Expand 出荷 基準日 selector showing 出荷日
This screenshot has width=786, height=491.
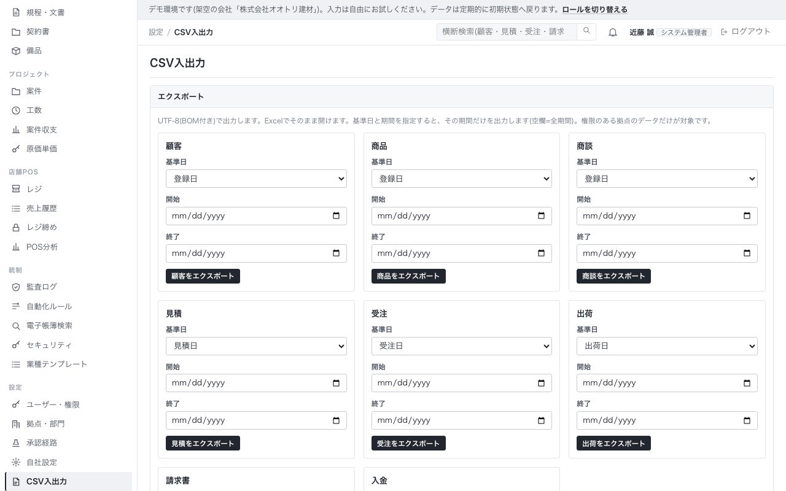(667, 346)
